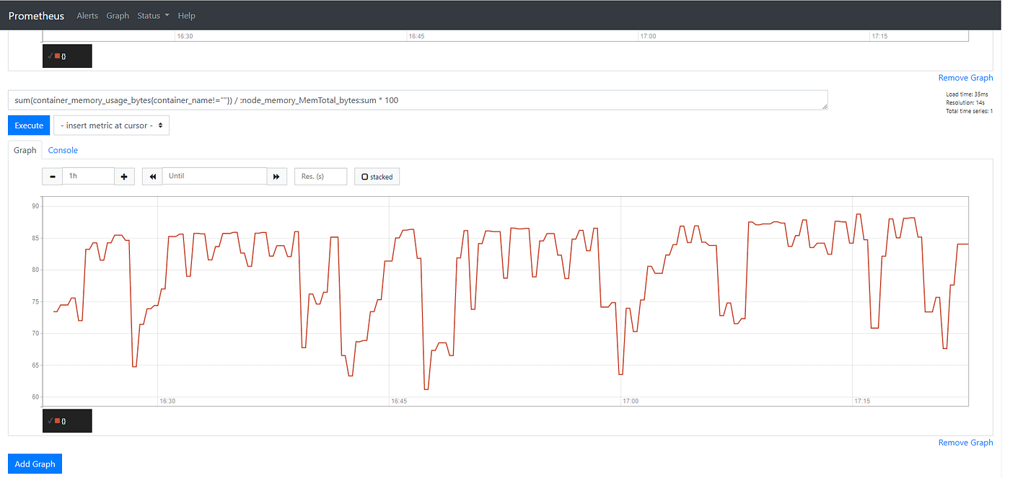Screen dimensions: 1010x478
Task: Expand the Status dropdown menu
Action: pos(153,16)
